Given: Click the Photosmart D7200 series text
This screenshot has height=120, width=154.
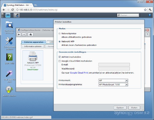Looking at the screenshot, I should [33, 66].
